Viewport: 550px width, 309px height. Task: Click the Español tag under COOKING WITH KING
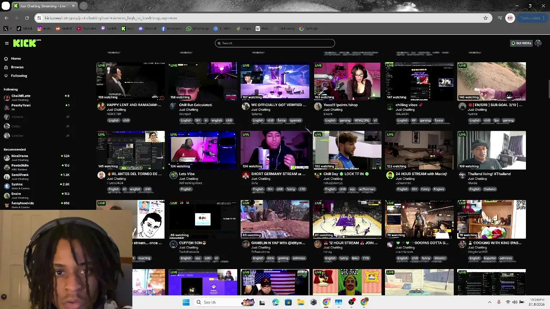pyautogui.click(x=489, y=258)
